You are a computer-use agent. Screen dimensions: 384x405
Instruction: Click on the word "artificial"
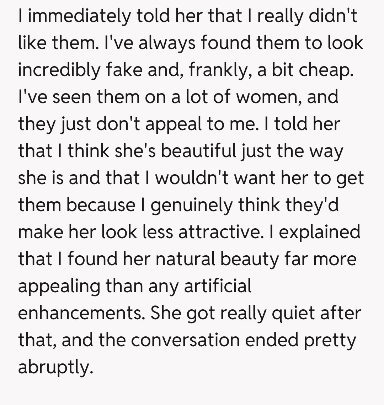coord(218,286)
